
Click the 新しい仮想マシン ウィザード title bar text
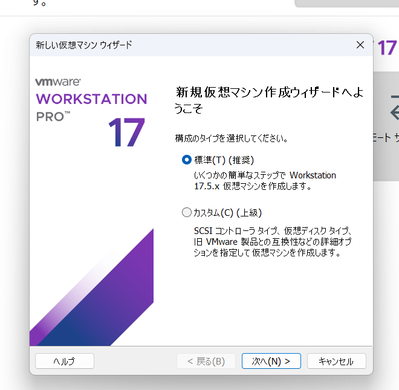(83, 45)
